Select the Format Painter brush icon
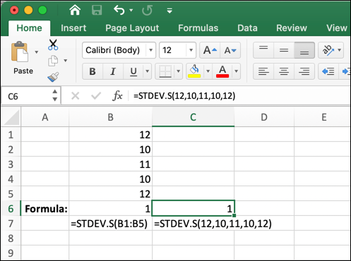 click(x=53, y=77)
